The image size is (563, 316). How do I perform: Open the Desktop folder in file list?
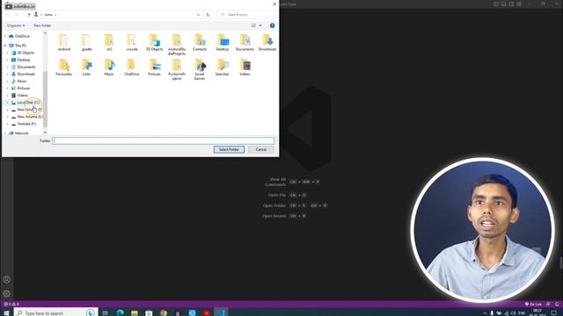[x=223, y=43]
